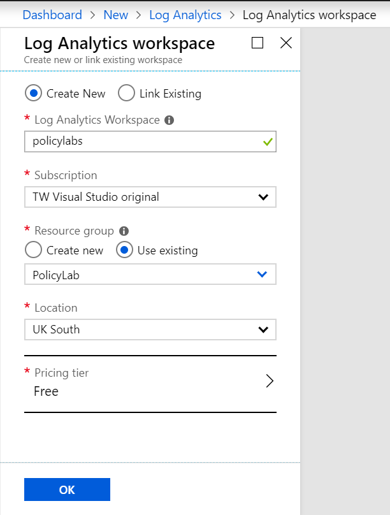This screenshot has width=390, height=515.
Task: Open Log Analytics breadcrumb link
Action: pyautogui.click(x=185, y=15)
